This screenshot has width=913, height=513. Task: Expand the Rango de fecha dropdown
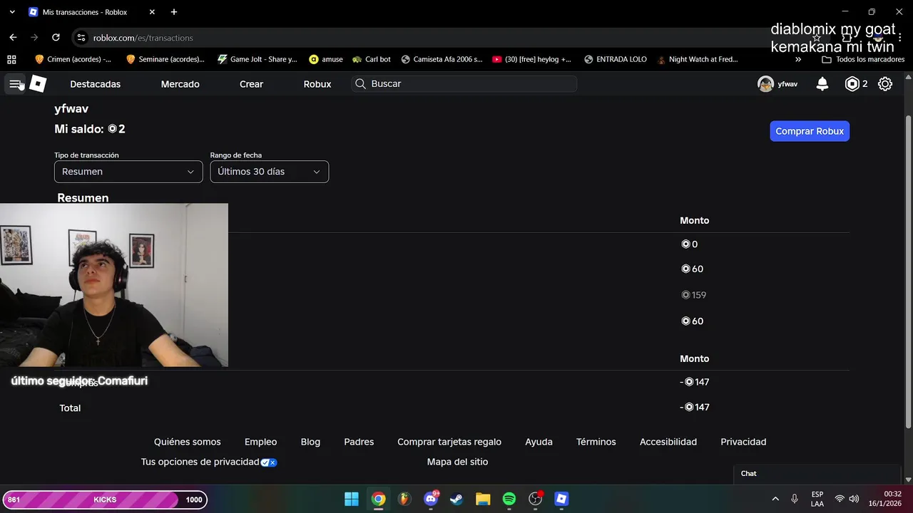tap(270, 172)
